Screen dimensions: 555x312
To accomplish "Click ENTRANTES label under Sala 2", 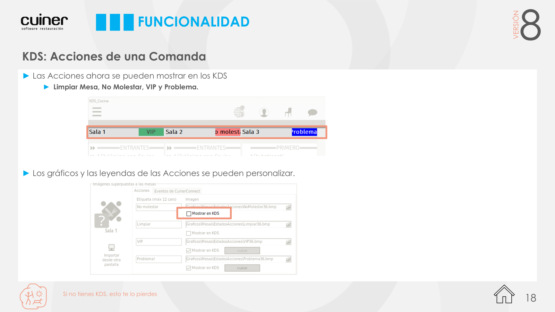I will [x=211, y=148].
